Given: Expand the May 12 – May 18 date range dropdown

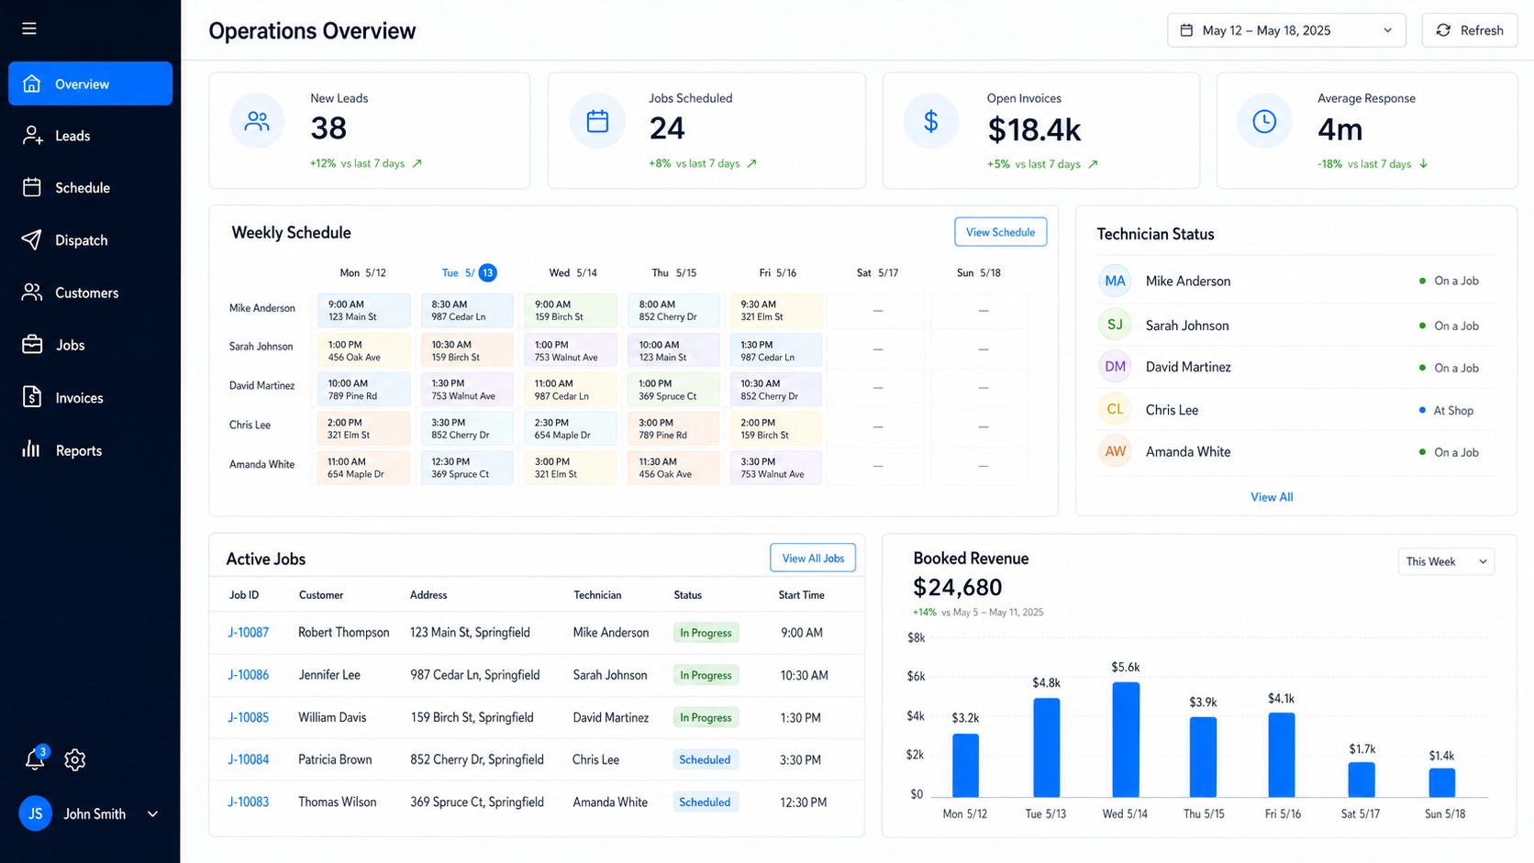Looking at the screenshot, I should coord(1286,30).
